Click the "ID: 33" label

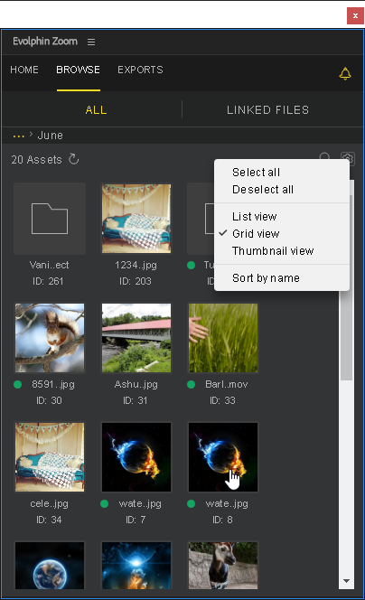pyautogui.click(x=222, y=400)
